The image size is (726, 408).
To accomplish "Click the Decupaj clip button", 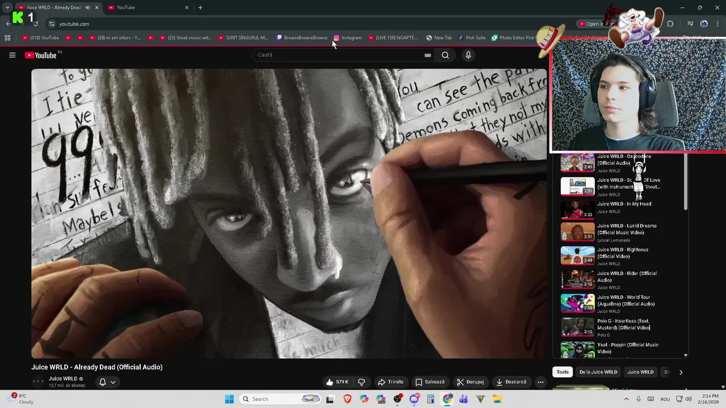I will [470, 382].
